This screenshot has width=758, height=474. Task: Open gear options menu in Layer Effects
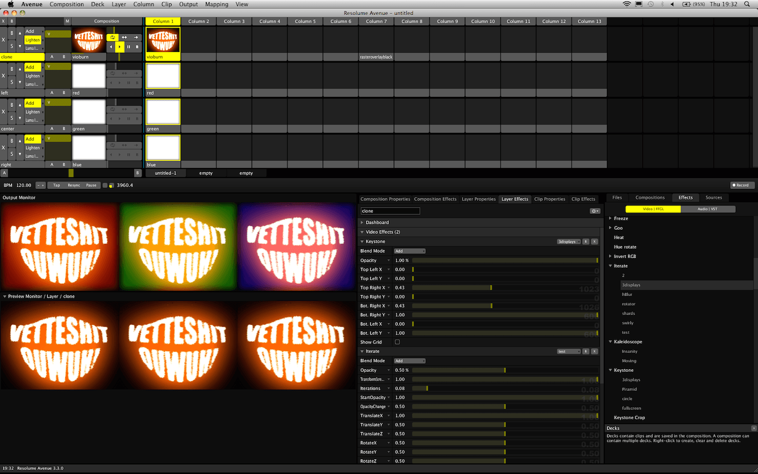tap(595, 211)
